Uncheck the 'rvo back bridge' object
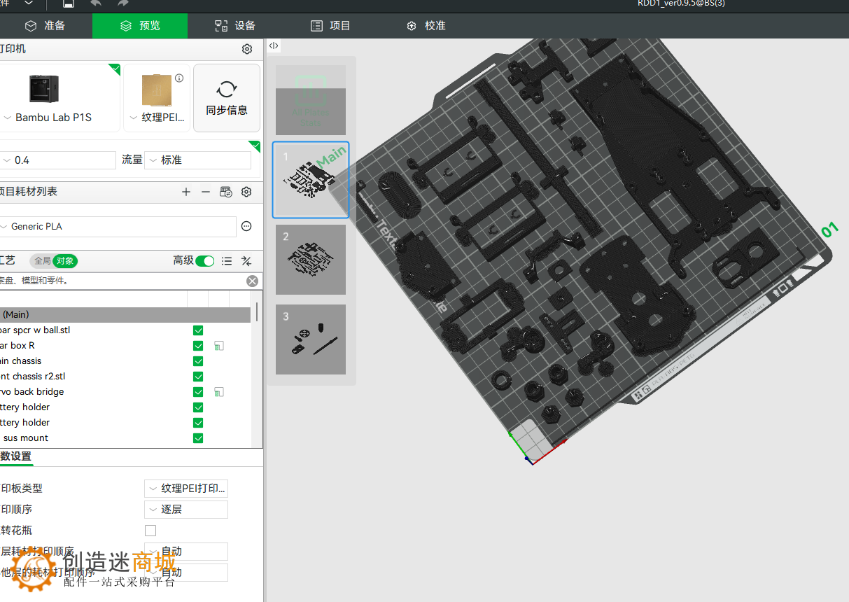 pyautogui.click(x=198, y=391)
